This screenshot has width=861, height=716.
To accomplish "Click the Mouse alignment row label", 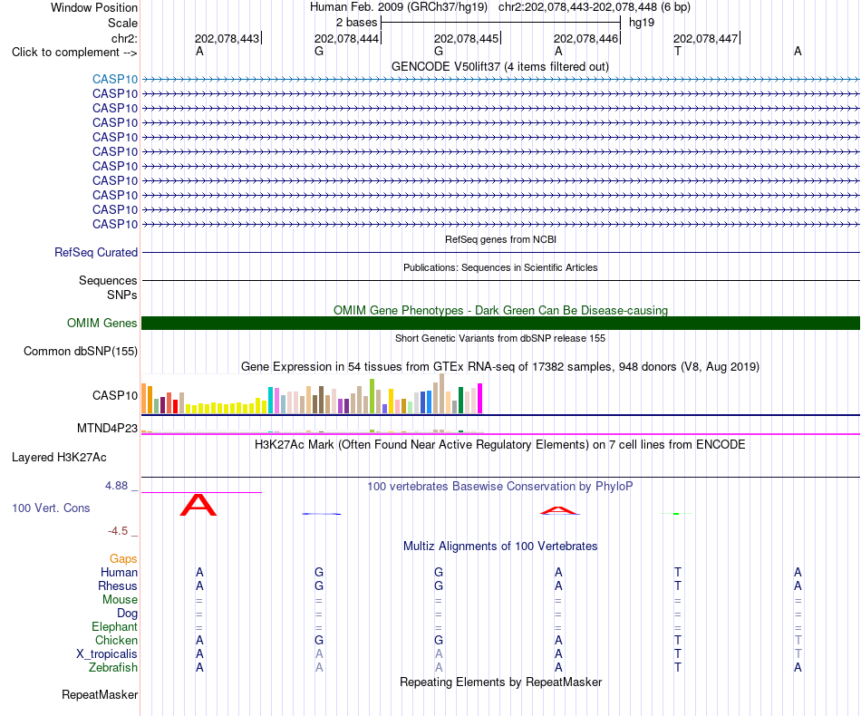I will (x=120, y=600).
